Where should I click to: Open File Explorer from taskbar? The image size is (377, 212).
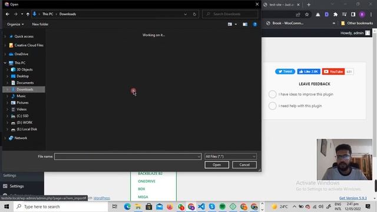(138, 207)
